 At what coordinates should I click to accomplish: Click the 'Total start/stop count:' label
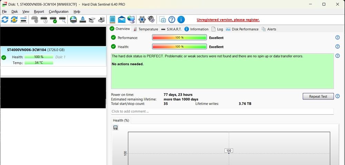[128, 104]
